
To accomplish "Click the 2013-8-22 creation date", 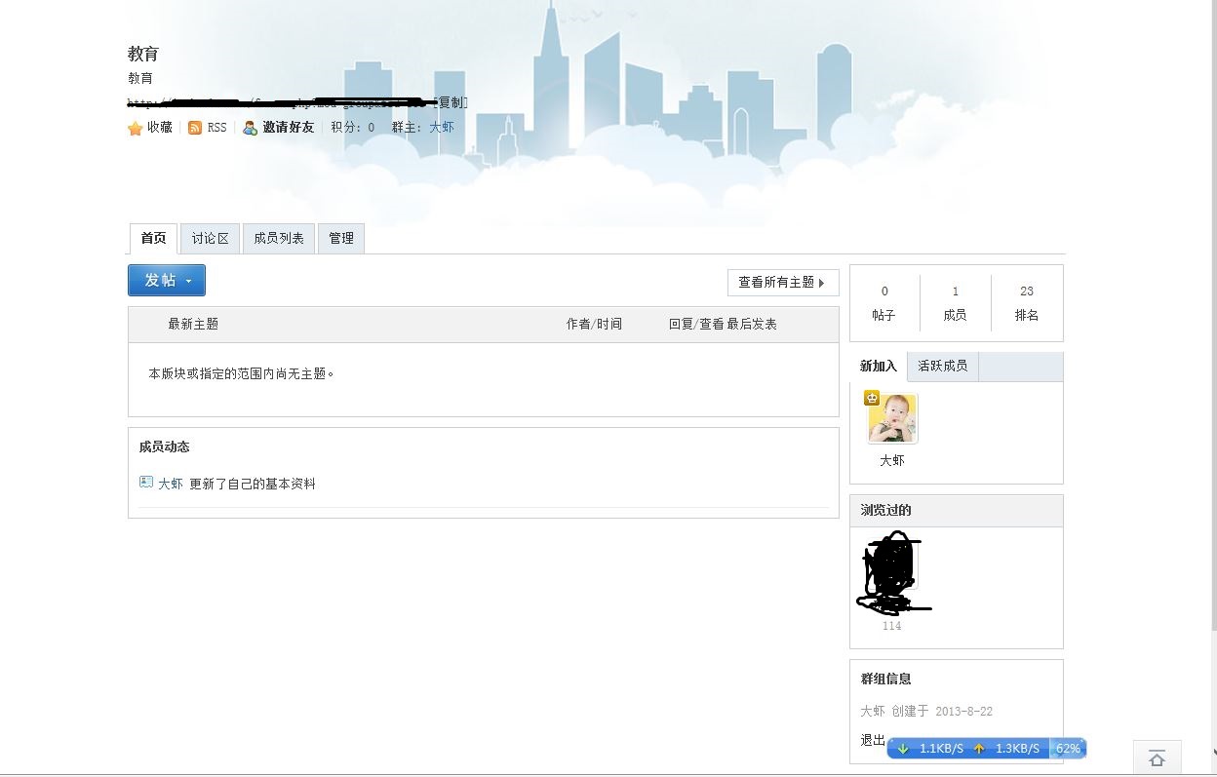I will 963,712.
